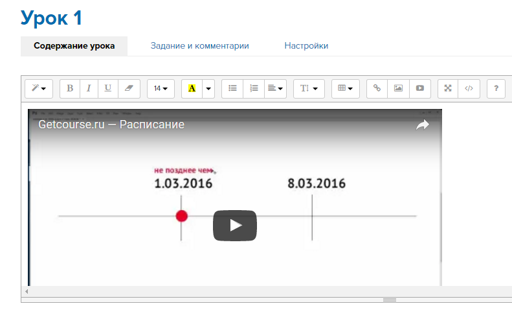This screenshot has width=512, height=332.
Task: Expand the paragraph alignment dropdown
Action: pyautogui.click(x=276, y=88)
